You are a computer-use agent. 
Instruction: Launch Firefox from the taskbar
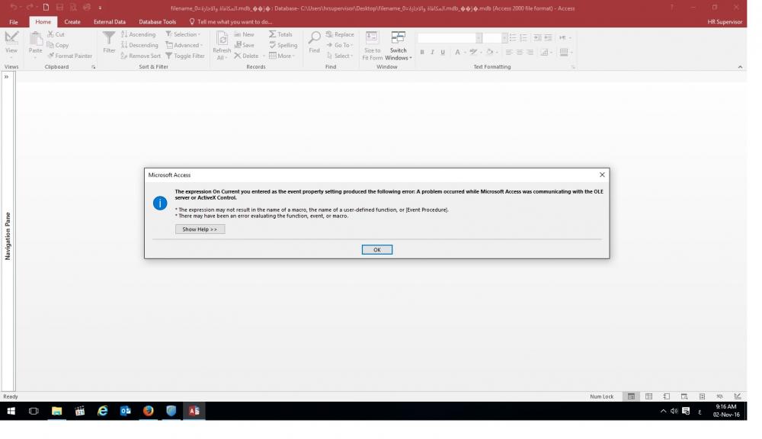(149, 412)
